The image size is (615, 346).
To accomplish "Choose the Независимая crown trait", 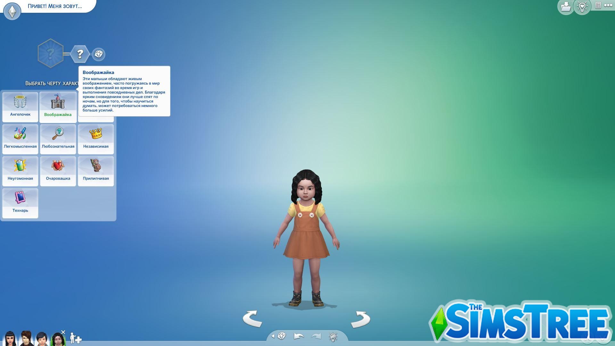I will pos(96,135).
